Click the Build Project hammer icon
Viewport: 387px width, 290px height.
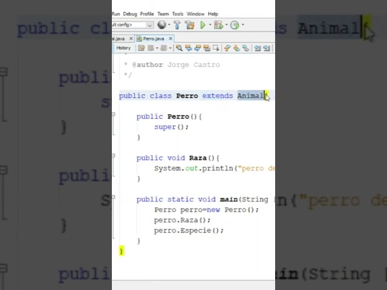tap(177, 25)
